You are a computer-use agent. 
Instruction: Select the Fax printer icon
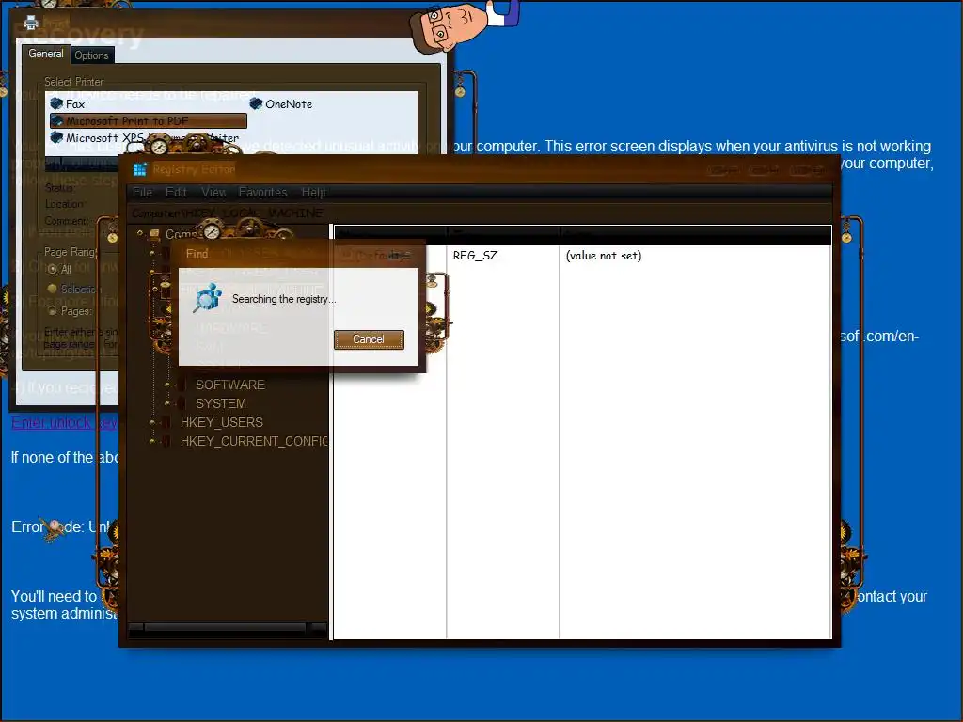pos(57,103)
